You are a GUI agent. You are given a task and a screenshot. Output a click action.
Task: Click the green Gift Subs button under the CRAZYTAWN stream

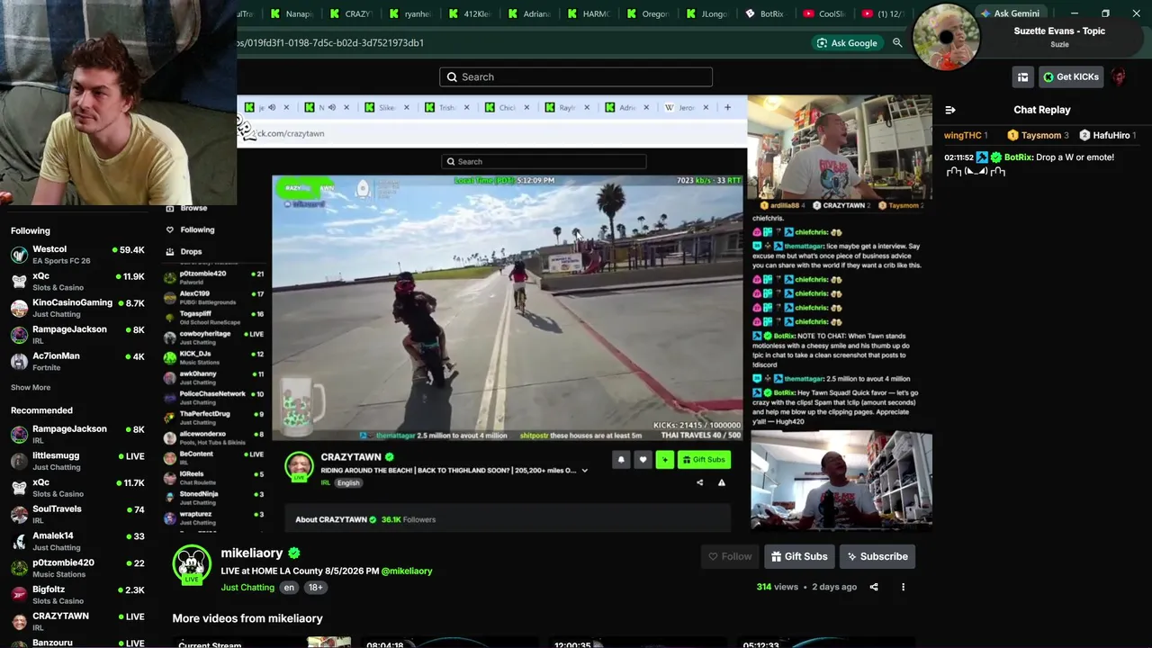pos(704,460)
